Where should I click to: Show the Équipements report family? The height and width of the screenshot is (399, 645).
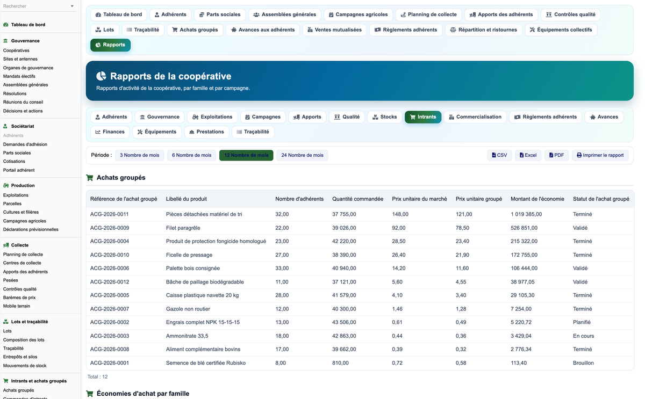[157, 132]
